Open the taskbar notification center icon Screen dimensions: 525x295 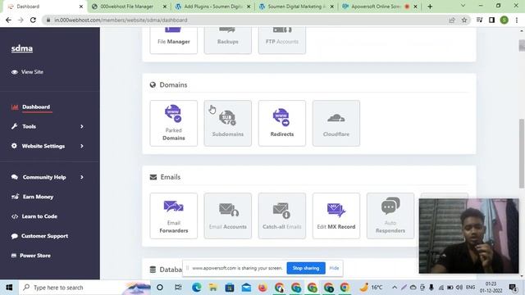tap(513, 288)
